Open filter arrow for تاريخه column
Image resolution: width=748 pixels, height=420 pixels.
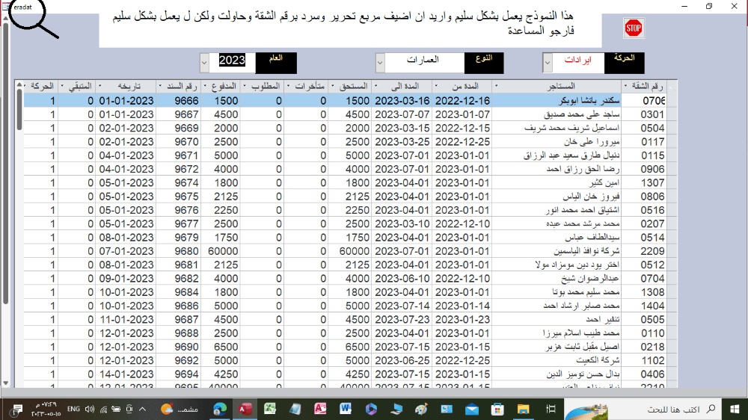99,86
